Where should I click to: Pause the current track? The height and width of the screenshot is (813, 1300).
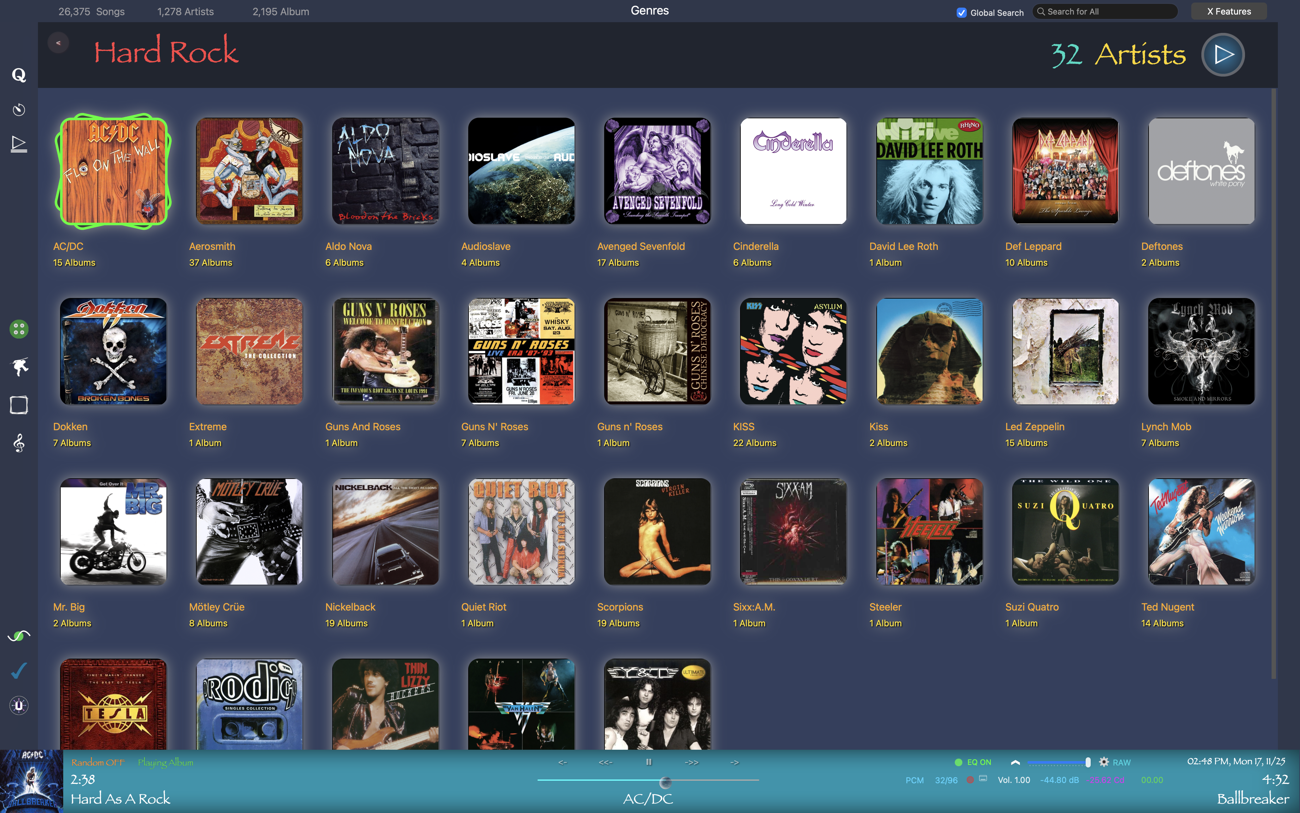pos(648,762)
